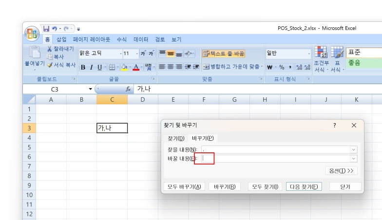Screen dimensions: 382x220
Task: Switch to the 찾기 tab in dialog
Action: click(x=176, y=138)
